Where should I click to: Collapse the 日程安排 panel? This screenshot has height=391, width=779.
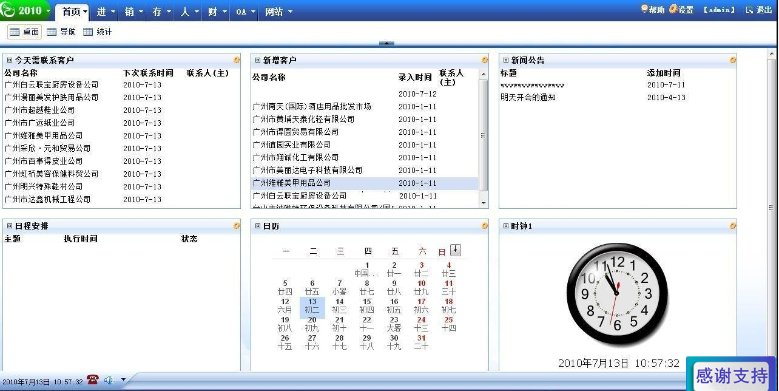(10, 226)
